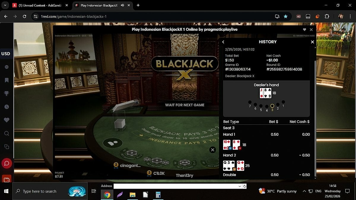Click the bookmark icon in left sidebar

[x=7, y=80]
